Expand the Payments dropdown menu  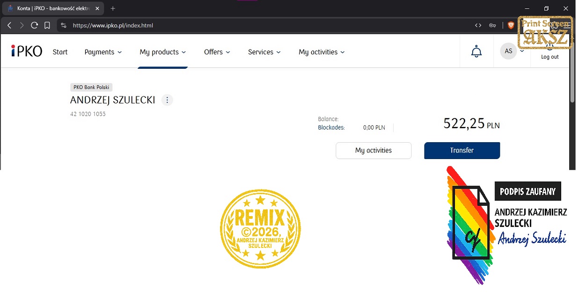click(x=103, y=52)
